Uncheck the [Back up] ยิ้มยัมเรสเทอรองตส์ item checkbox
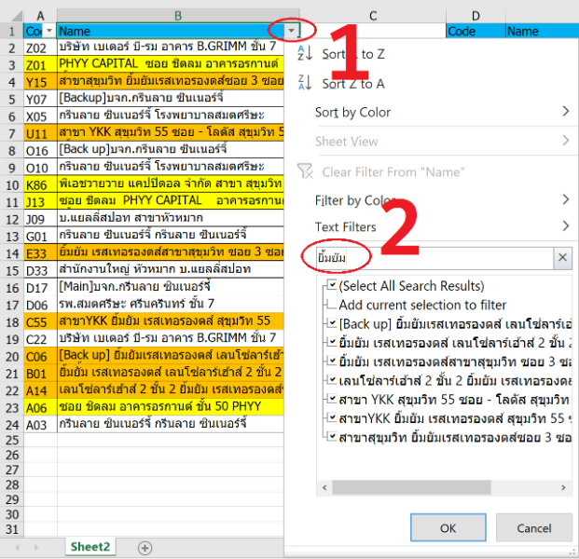This screenshot has width=579, height=559. (333, 323)
